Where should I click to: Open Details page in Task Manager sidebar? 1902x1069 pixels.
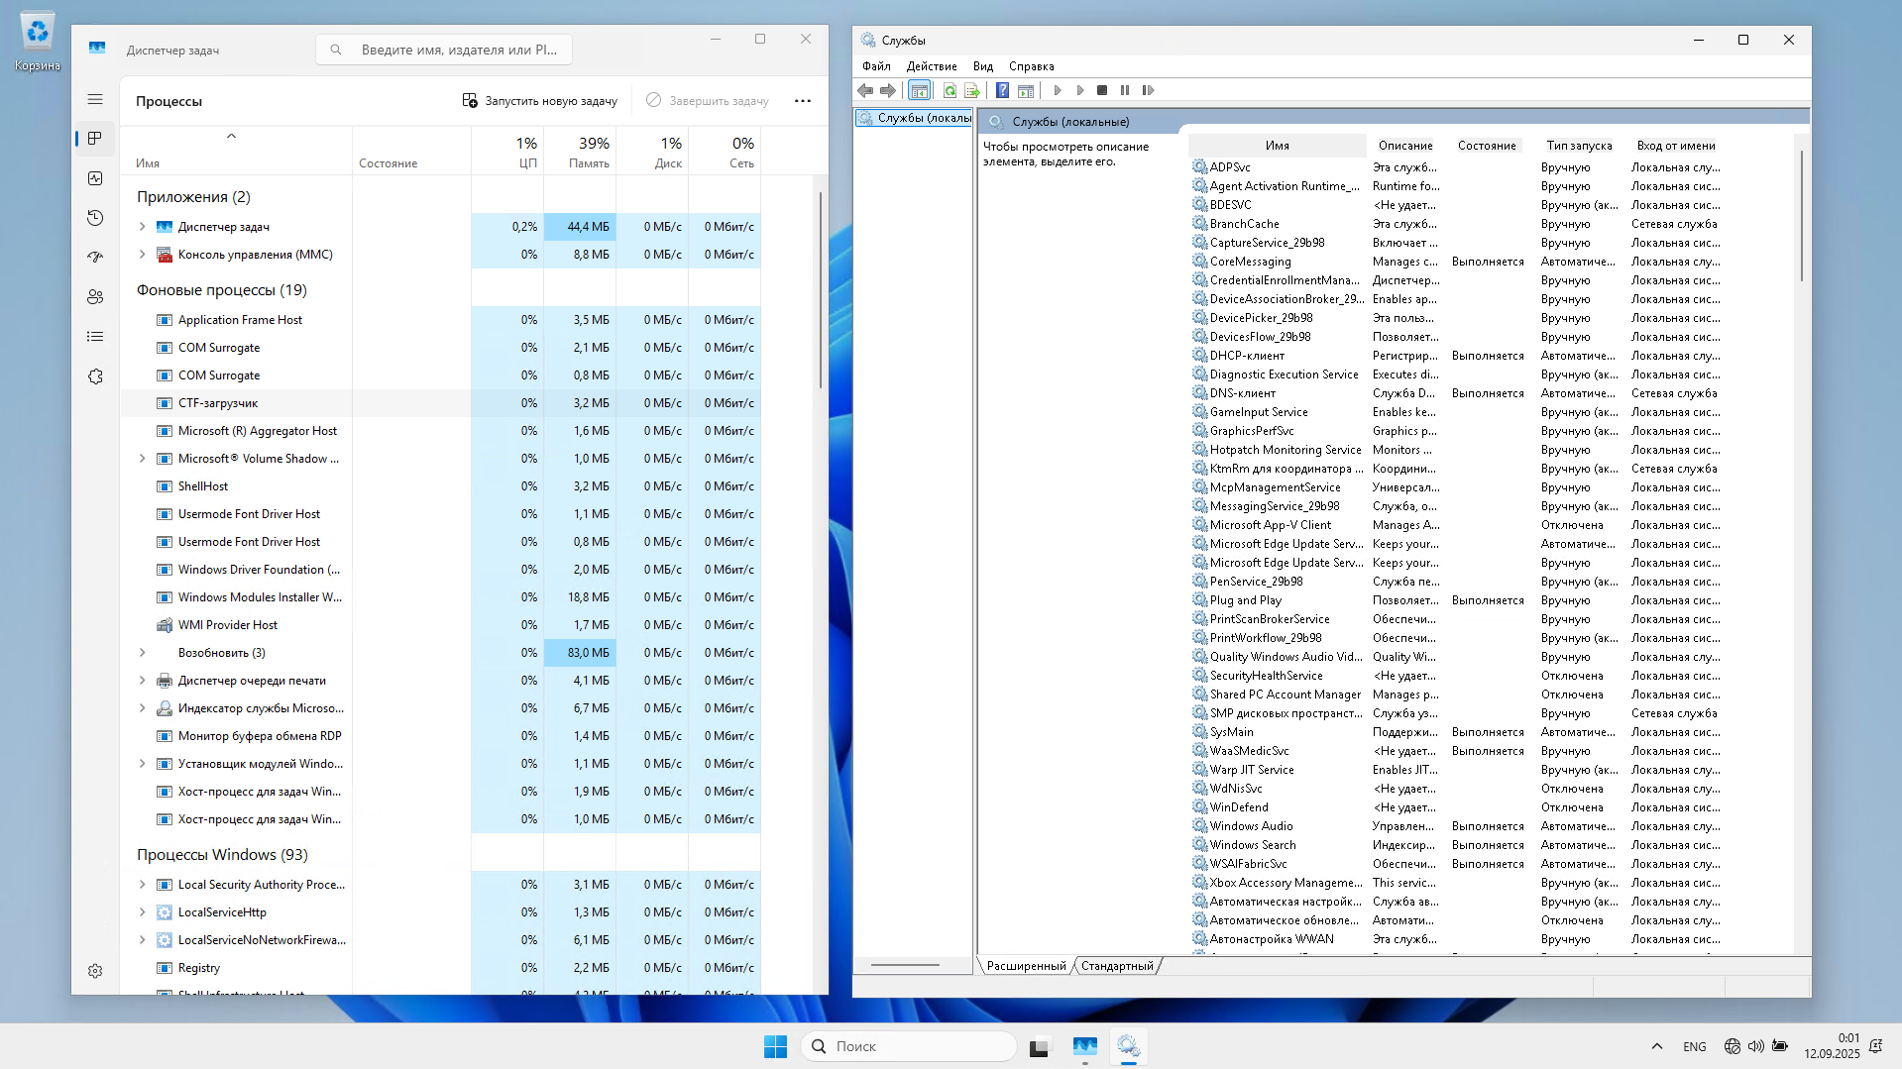click(x=95, y=337)
